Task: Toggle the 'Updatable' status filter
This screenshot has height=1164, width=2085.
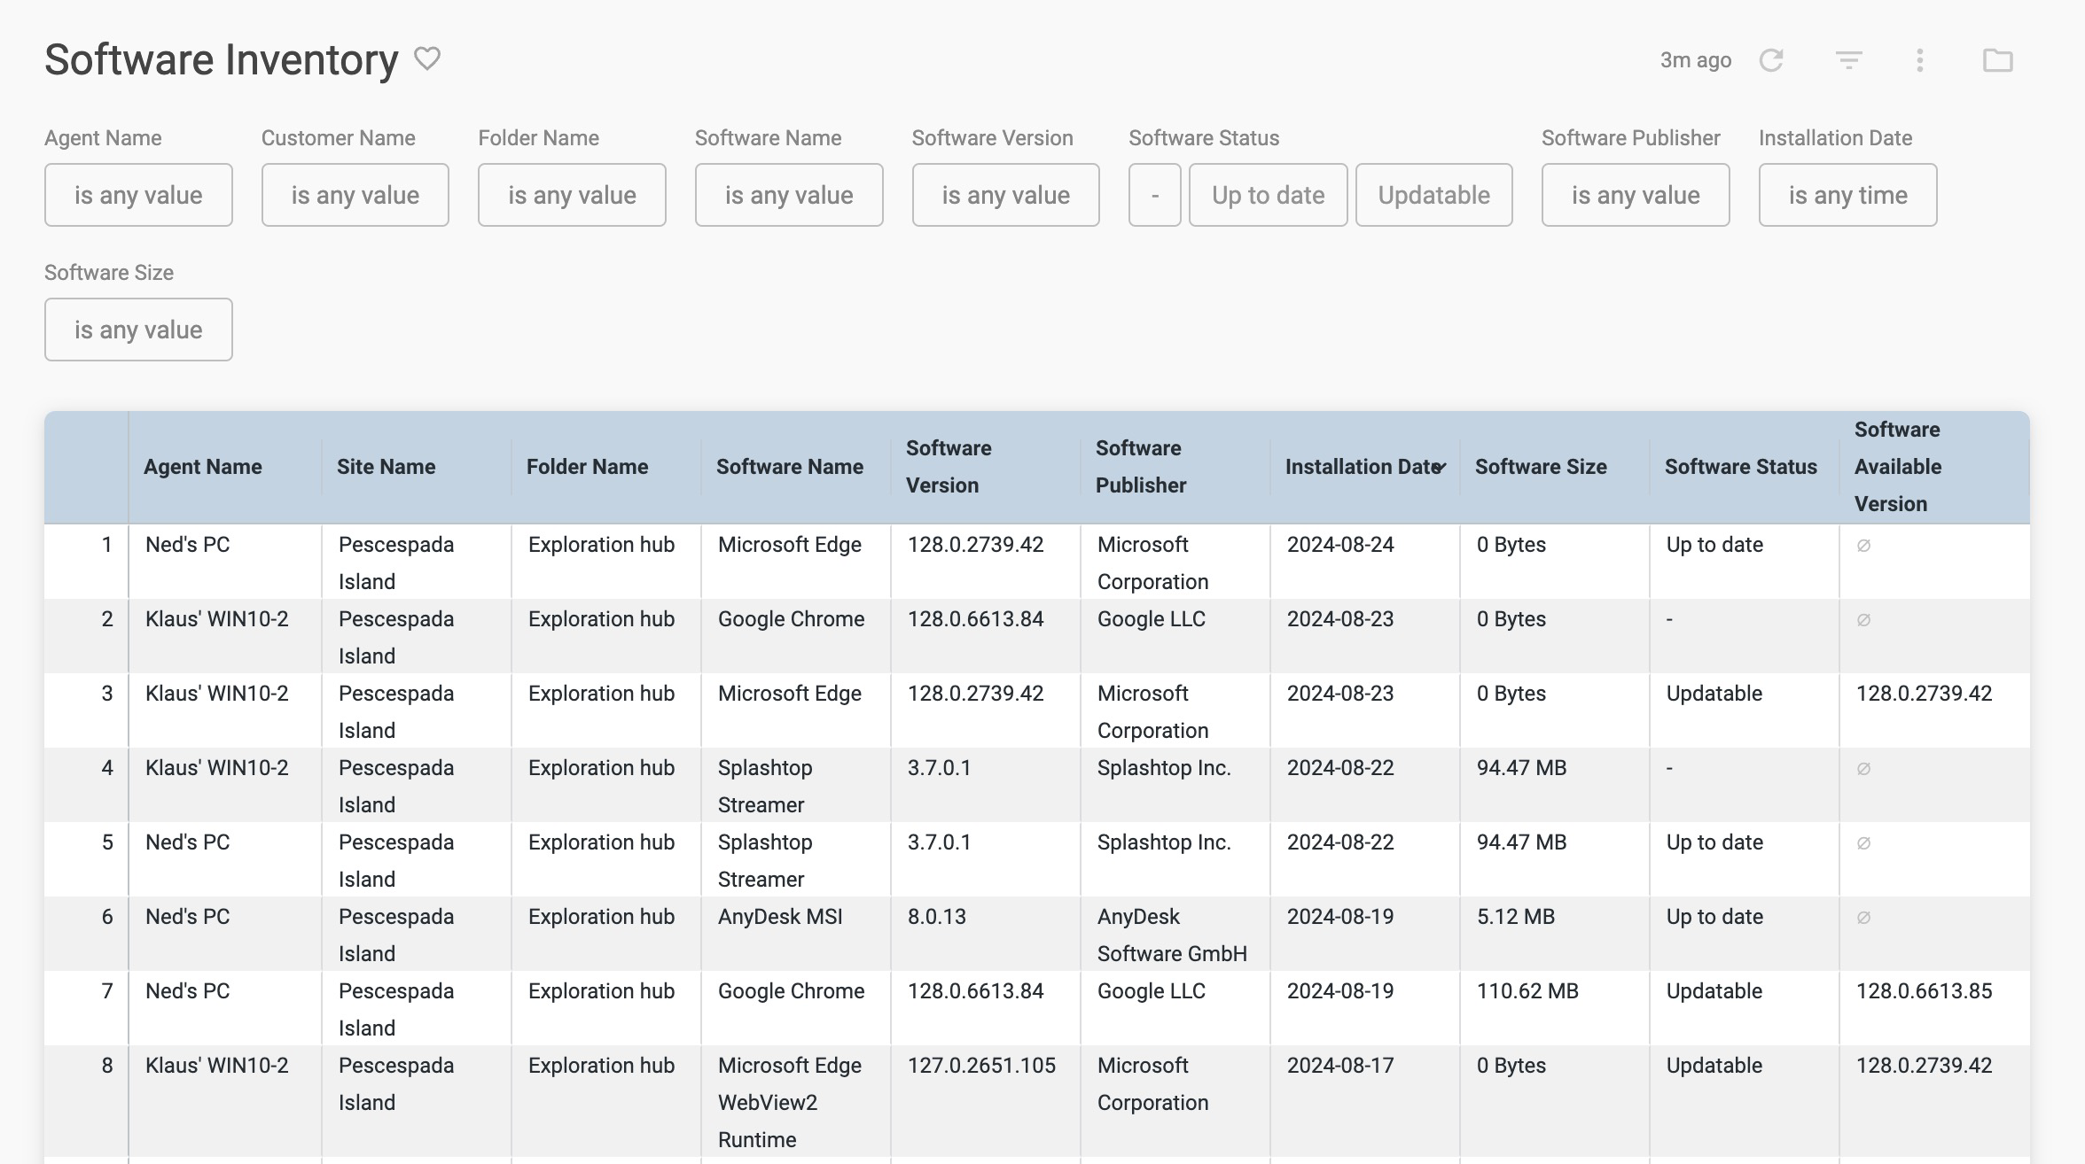Action: click(x=1433, y=195)
